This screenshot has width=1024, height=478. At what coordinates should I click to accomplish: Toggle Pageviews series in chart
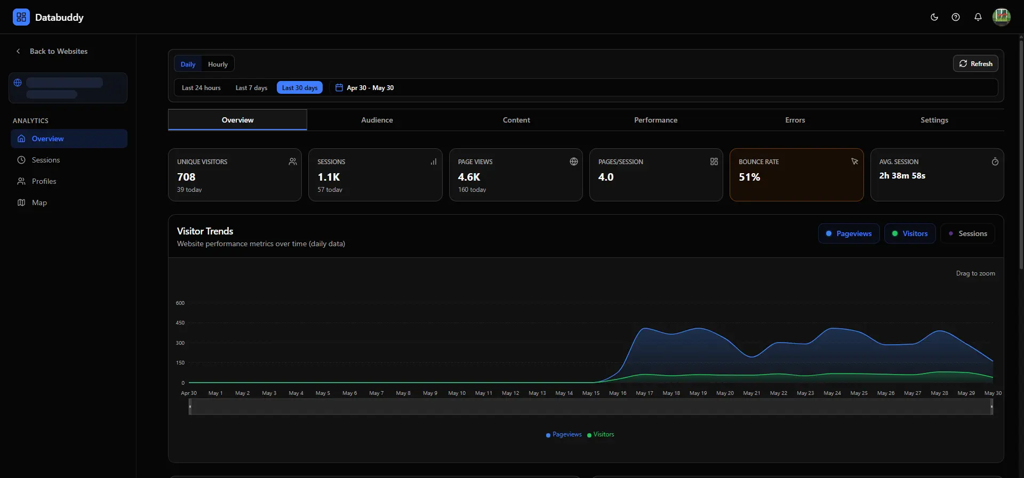point(849,233)
